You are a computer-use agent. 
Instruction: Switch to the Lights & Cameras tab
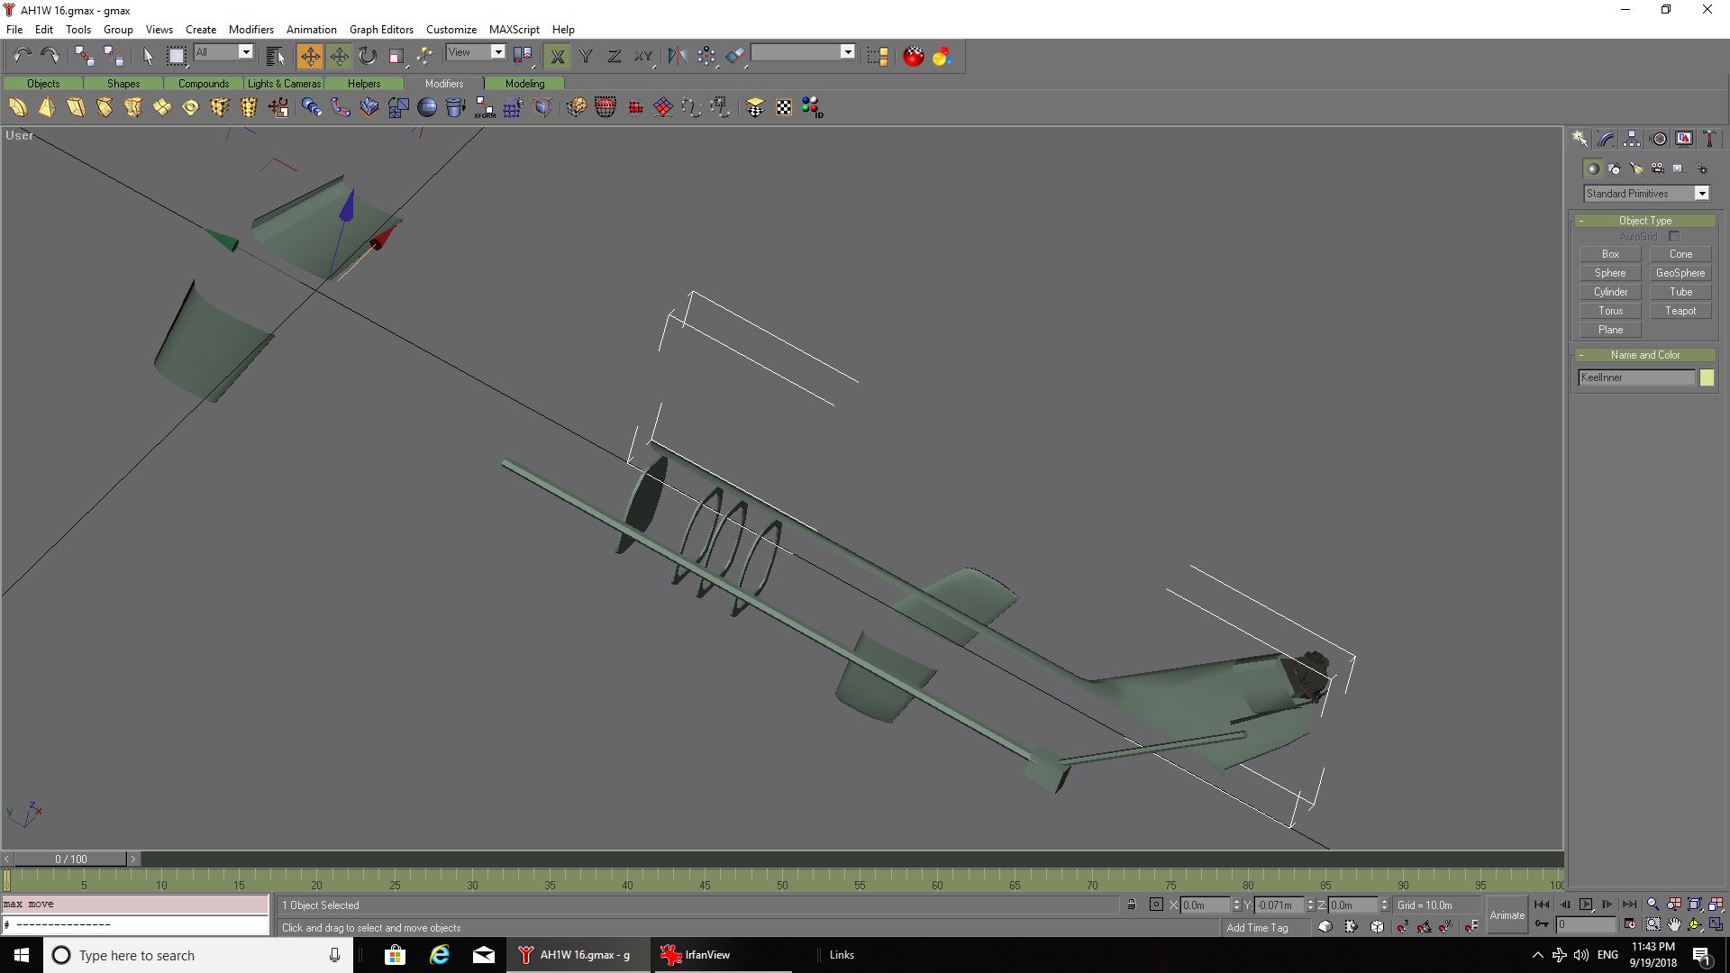[x=284, y=84]
